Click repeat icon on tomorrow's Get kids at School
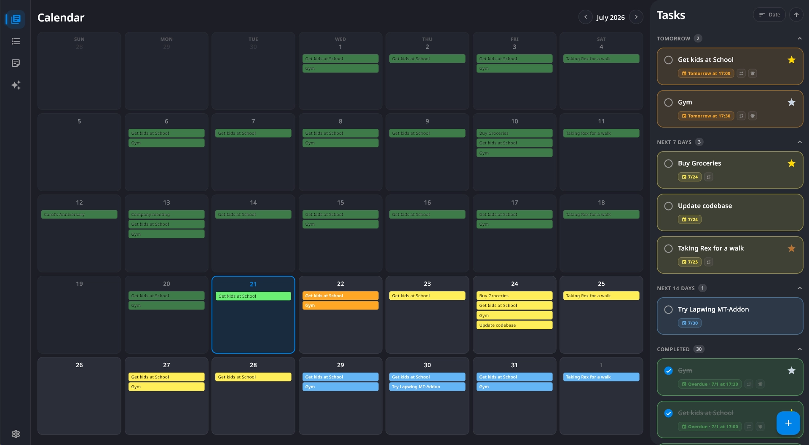The image size is (809, 445). pyautogui.click(x=741, y=73)
